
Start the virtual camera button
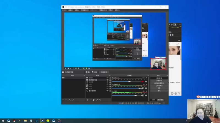point(159,83)
